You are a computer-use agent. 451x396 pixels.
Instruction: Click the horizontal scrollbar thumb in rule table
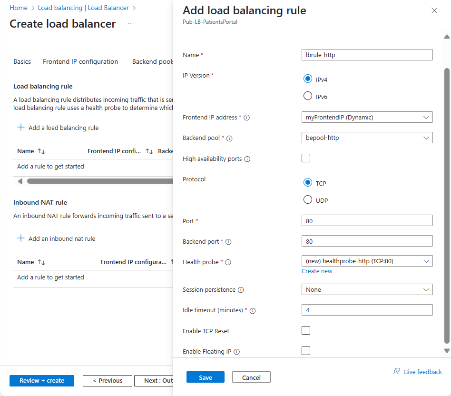click(100, 181)
